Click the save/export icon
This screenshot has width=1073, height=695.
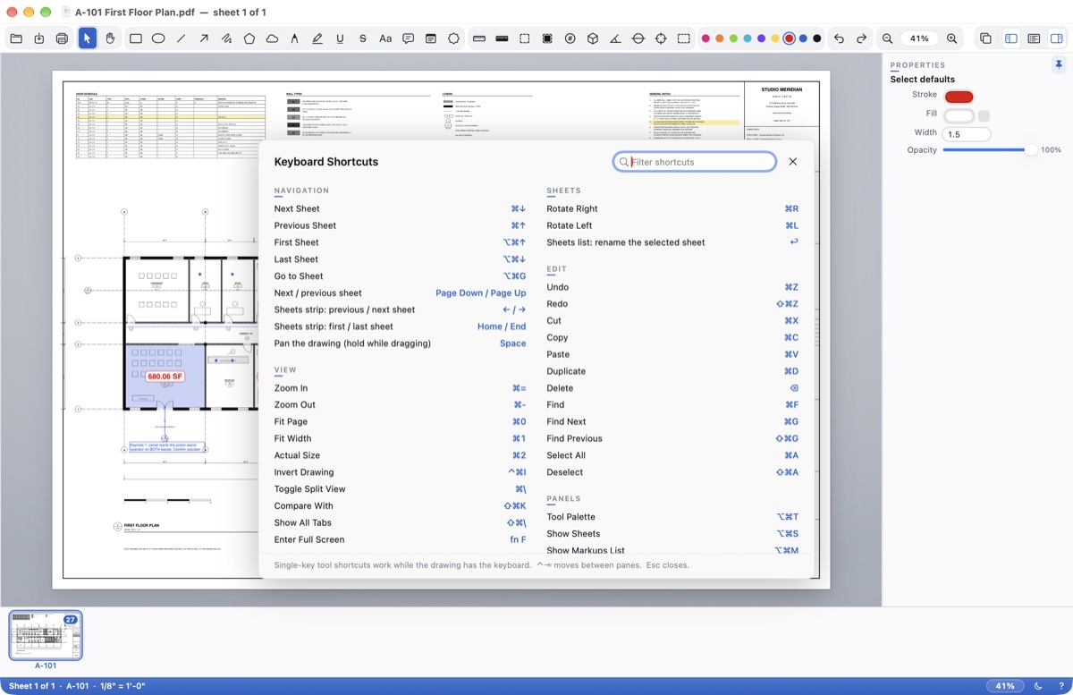(x=39, y=38)
